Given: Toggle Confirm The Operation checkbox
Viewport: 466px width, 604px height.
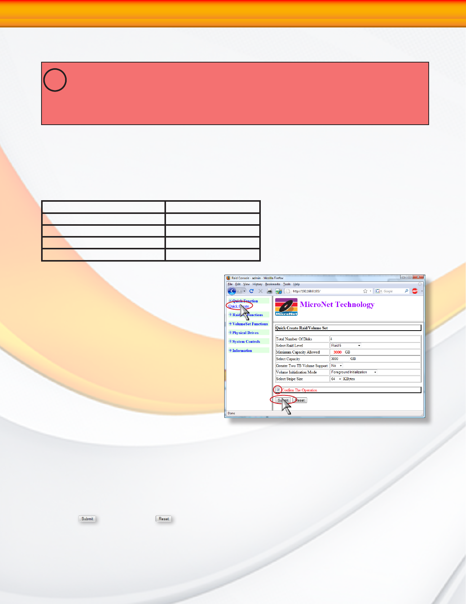Looking at the screenshot, I should pyautogui.click(x=278, y=390).
